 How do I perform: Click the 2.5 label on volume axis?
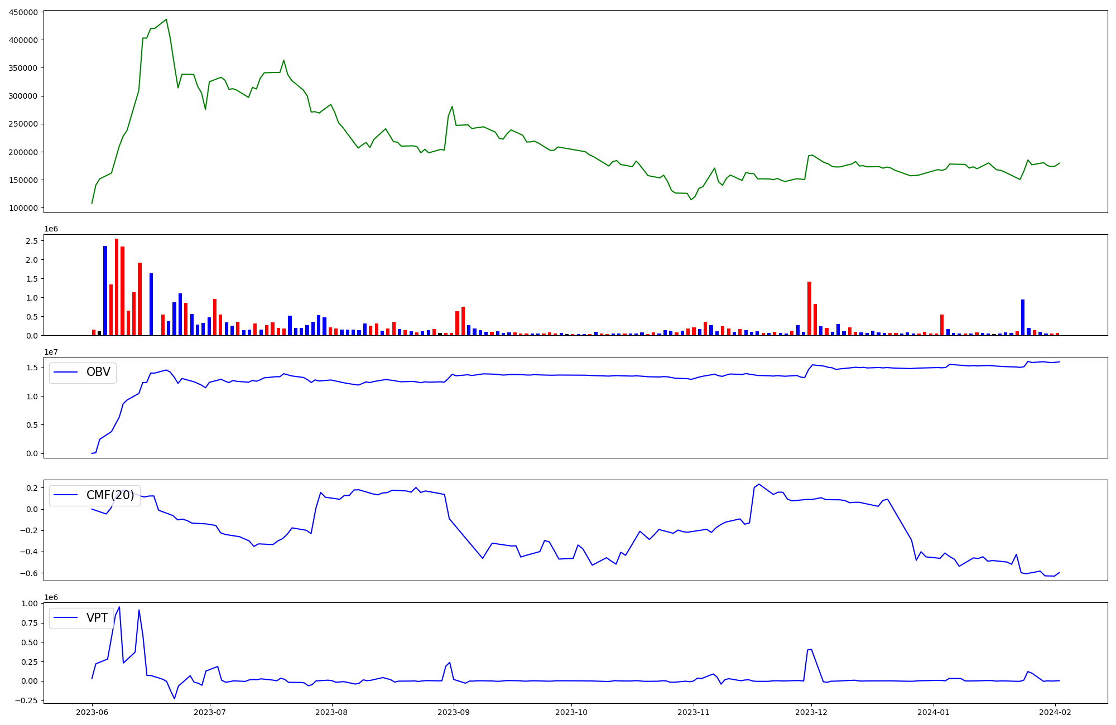click(32, 241)
